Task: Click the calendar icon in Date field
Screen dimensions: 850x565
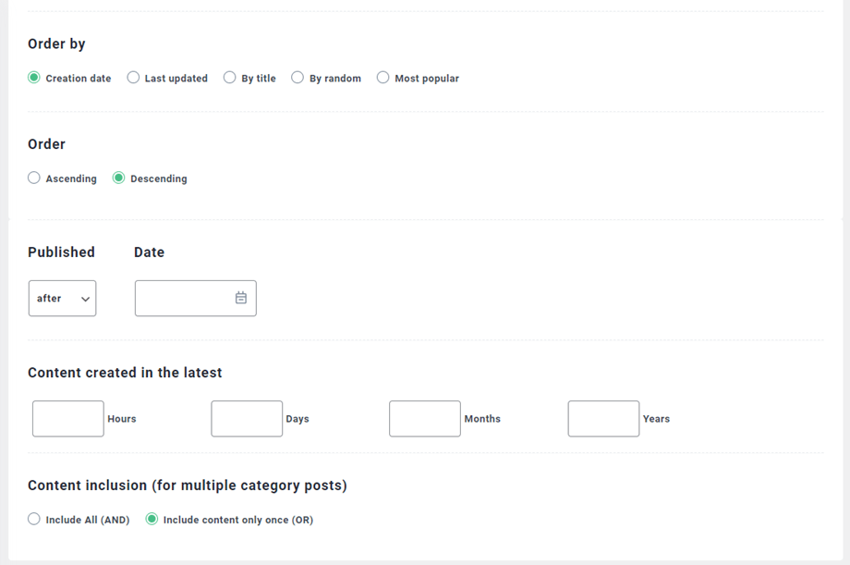Action: pyautogui.click(x=241, y=298)
